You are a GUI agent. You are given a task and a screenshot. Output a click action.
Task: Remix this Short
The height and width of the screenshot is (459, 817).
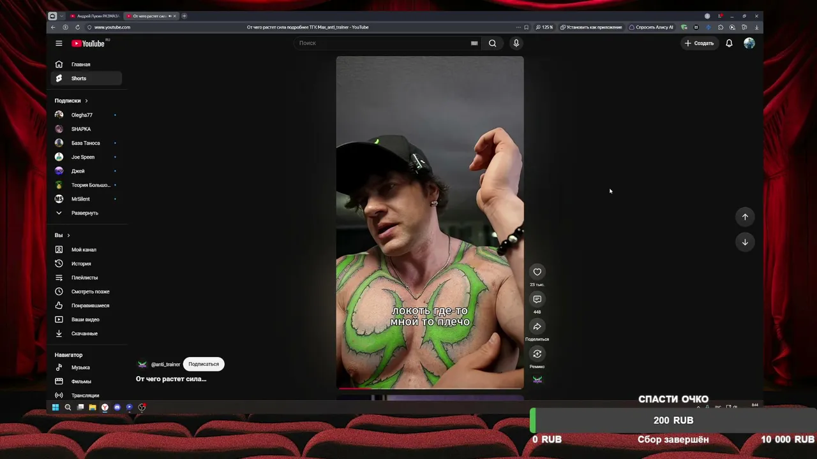click(537, 354)
